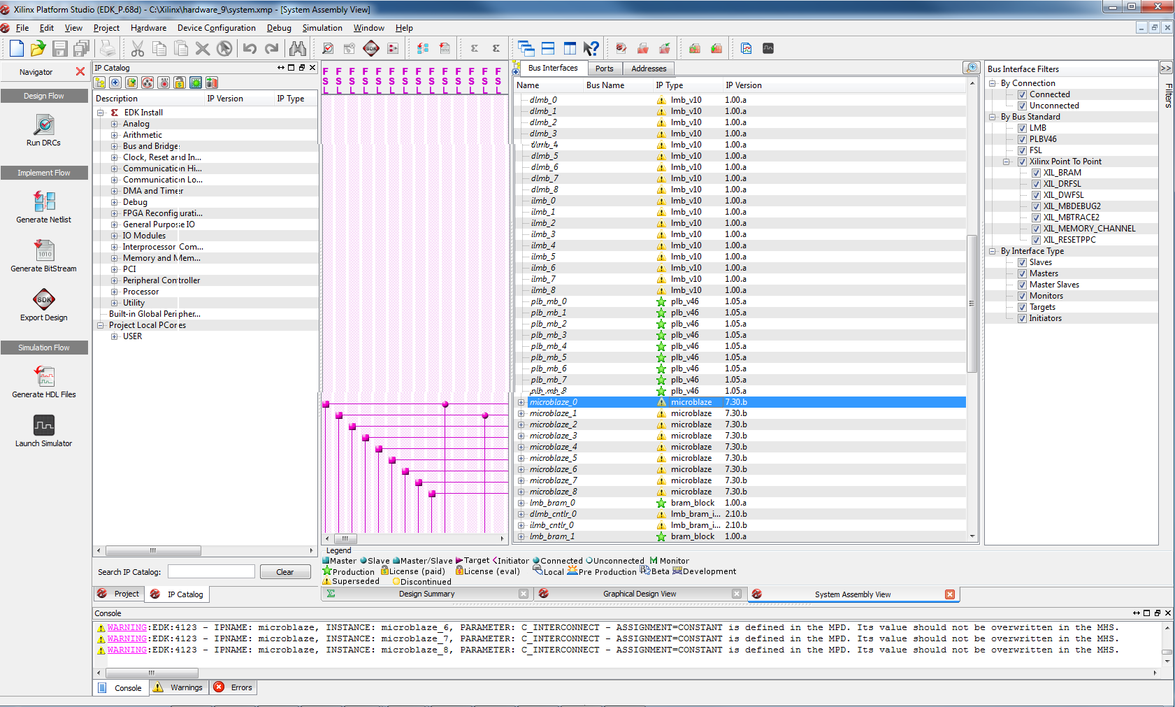Click the Cut scissors icon
1175x707 pixels.
(x=138, y=48)
